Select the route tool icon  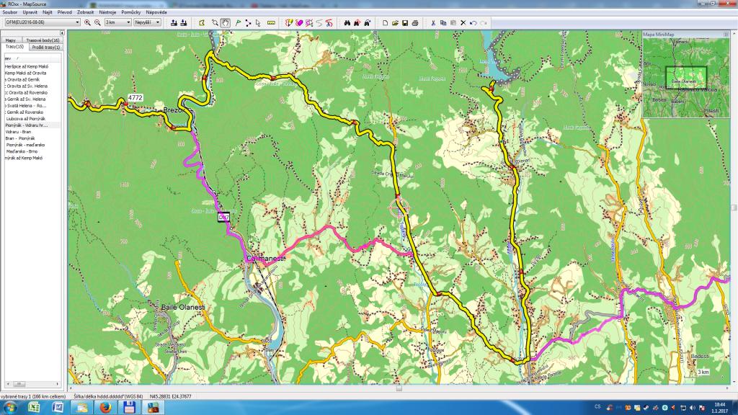[248, 22]
